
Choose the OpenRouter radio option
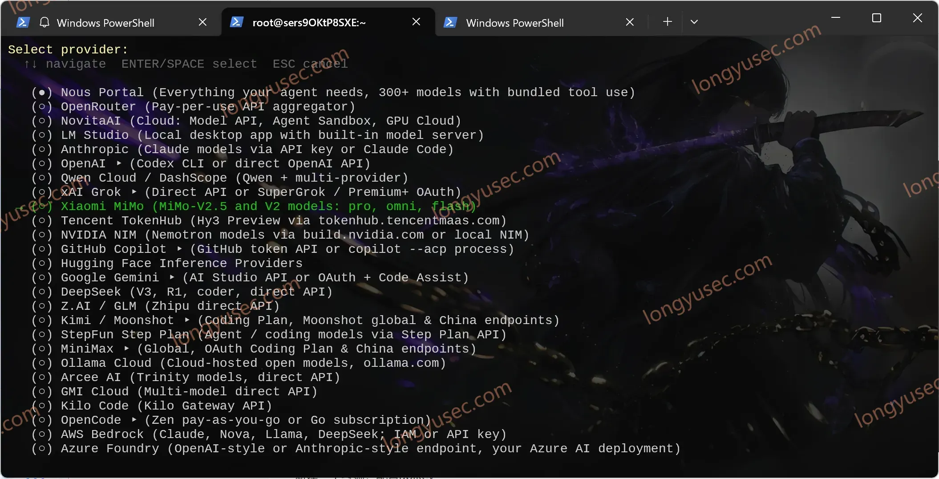tap(42, 107)
